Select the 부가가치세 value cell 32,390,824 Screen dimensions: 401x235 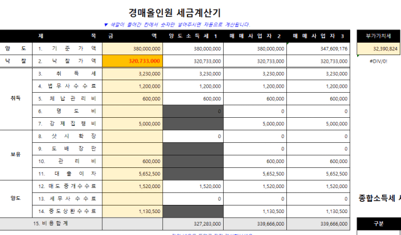point(378,49)
